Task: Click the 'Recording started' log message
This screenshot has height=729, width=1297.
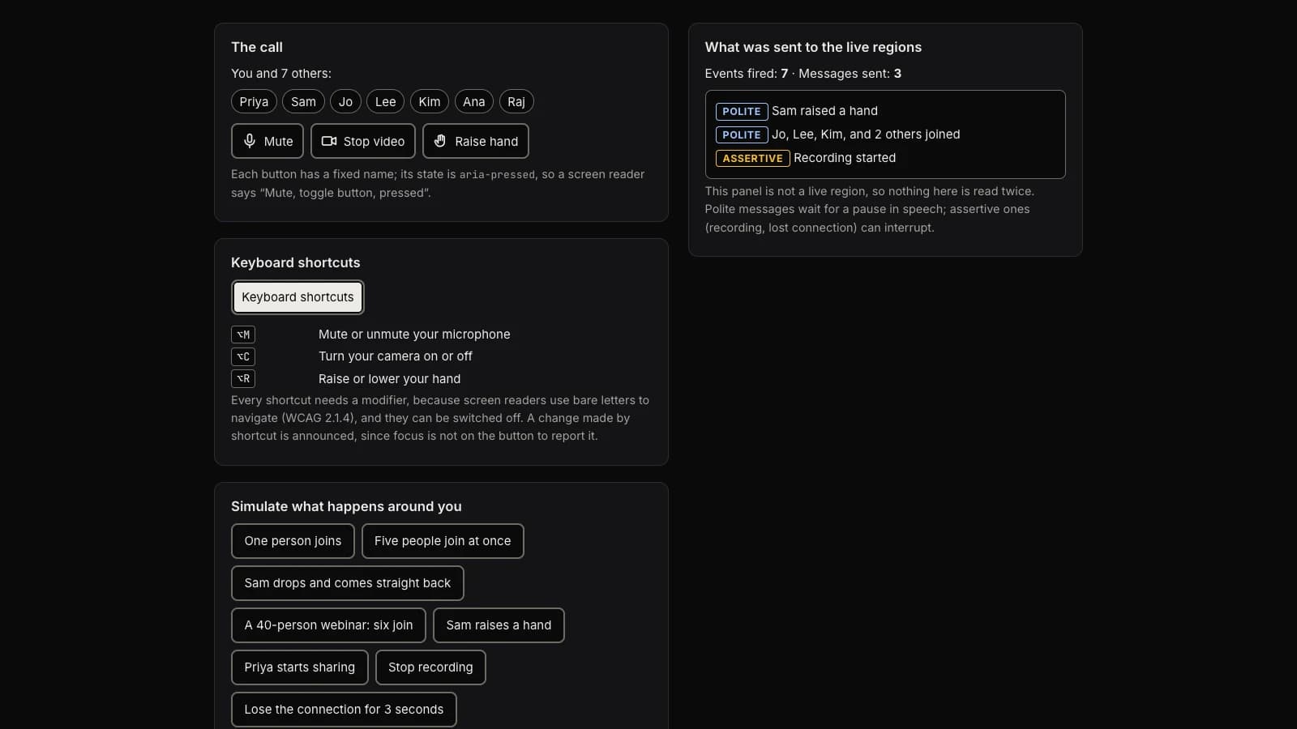Action: coord(845,158)
